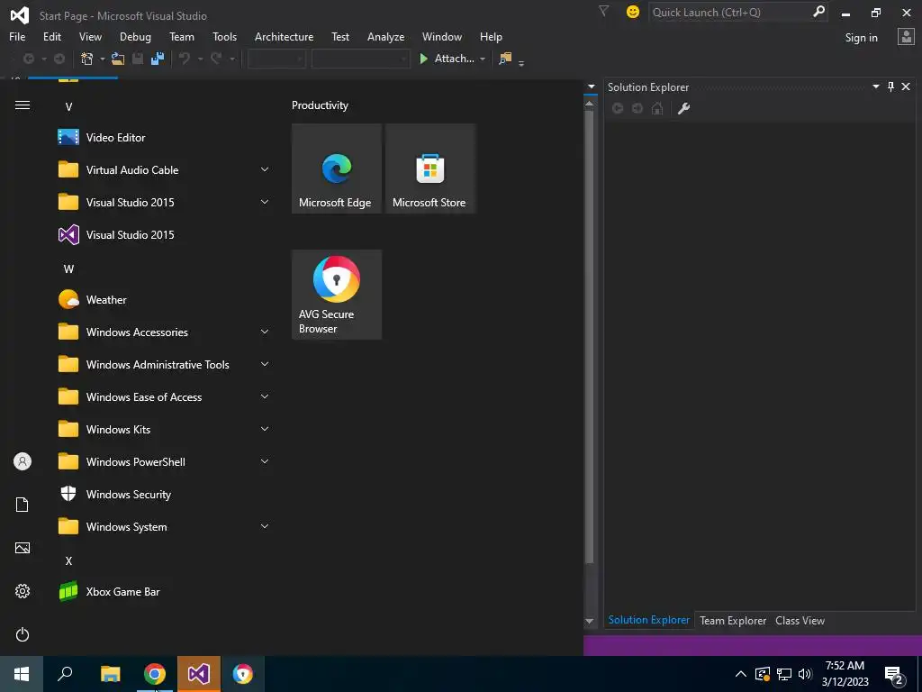
Task: Click the green Attach play button
Action: (x=423, y=59)
